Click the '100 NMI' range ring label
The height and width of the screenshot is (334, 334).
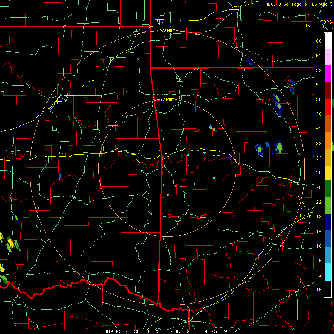(x=167, y=30)
